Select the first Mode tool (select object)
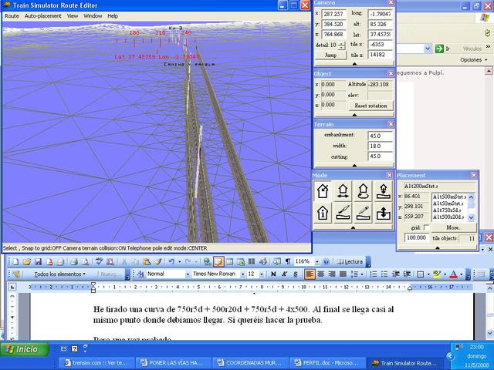 click(x=323, y=192)
